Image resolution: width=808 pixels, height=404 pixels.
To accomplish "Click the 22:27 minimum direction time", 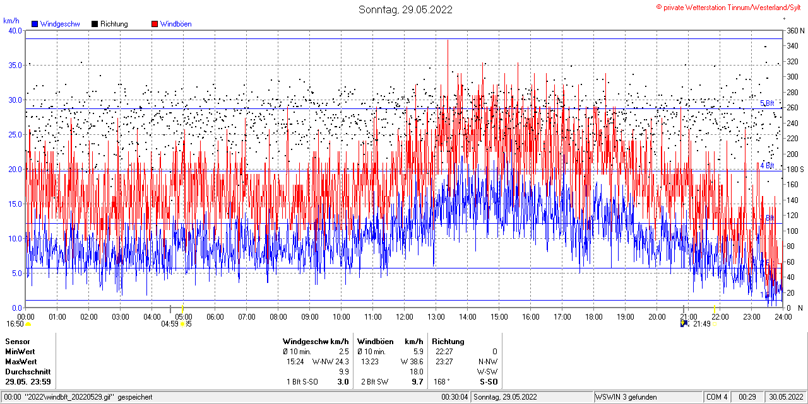I will point(444,352).
